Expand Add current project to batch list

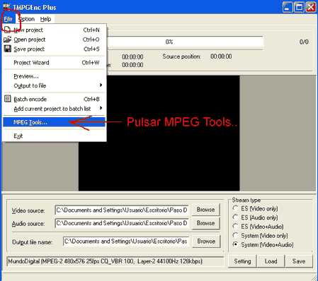(55, 109)
